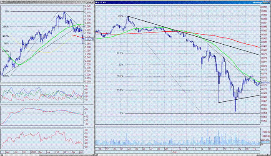The height and width of the screenshot is (156, 271).
Task: Click the current price tag 0.07174 on right chart
Action: pos(265,83)
